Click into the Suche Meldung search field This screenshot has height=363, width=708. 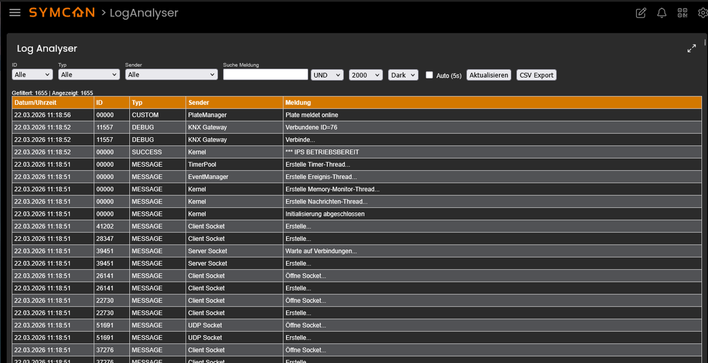265,75
